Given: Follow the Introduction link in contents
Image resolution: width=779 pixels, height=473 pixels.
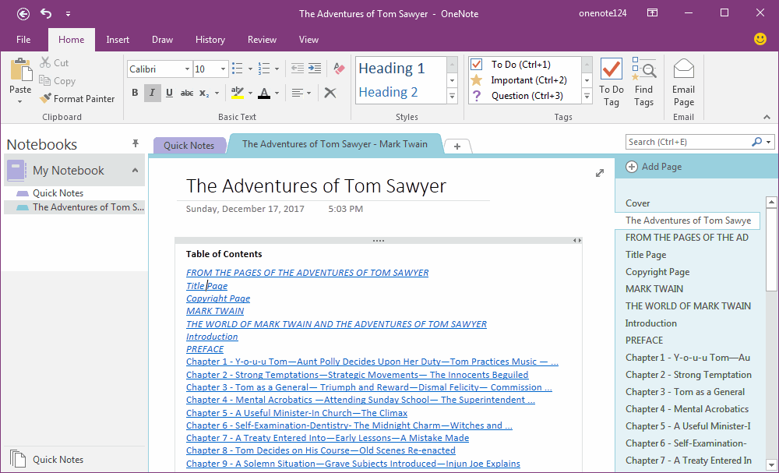Looking at the screenshot, I should (x=212, y=337).
